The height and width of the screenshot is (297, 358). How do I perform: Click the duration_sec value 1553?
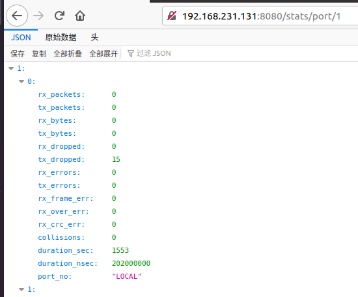click(x=120, y=250)
